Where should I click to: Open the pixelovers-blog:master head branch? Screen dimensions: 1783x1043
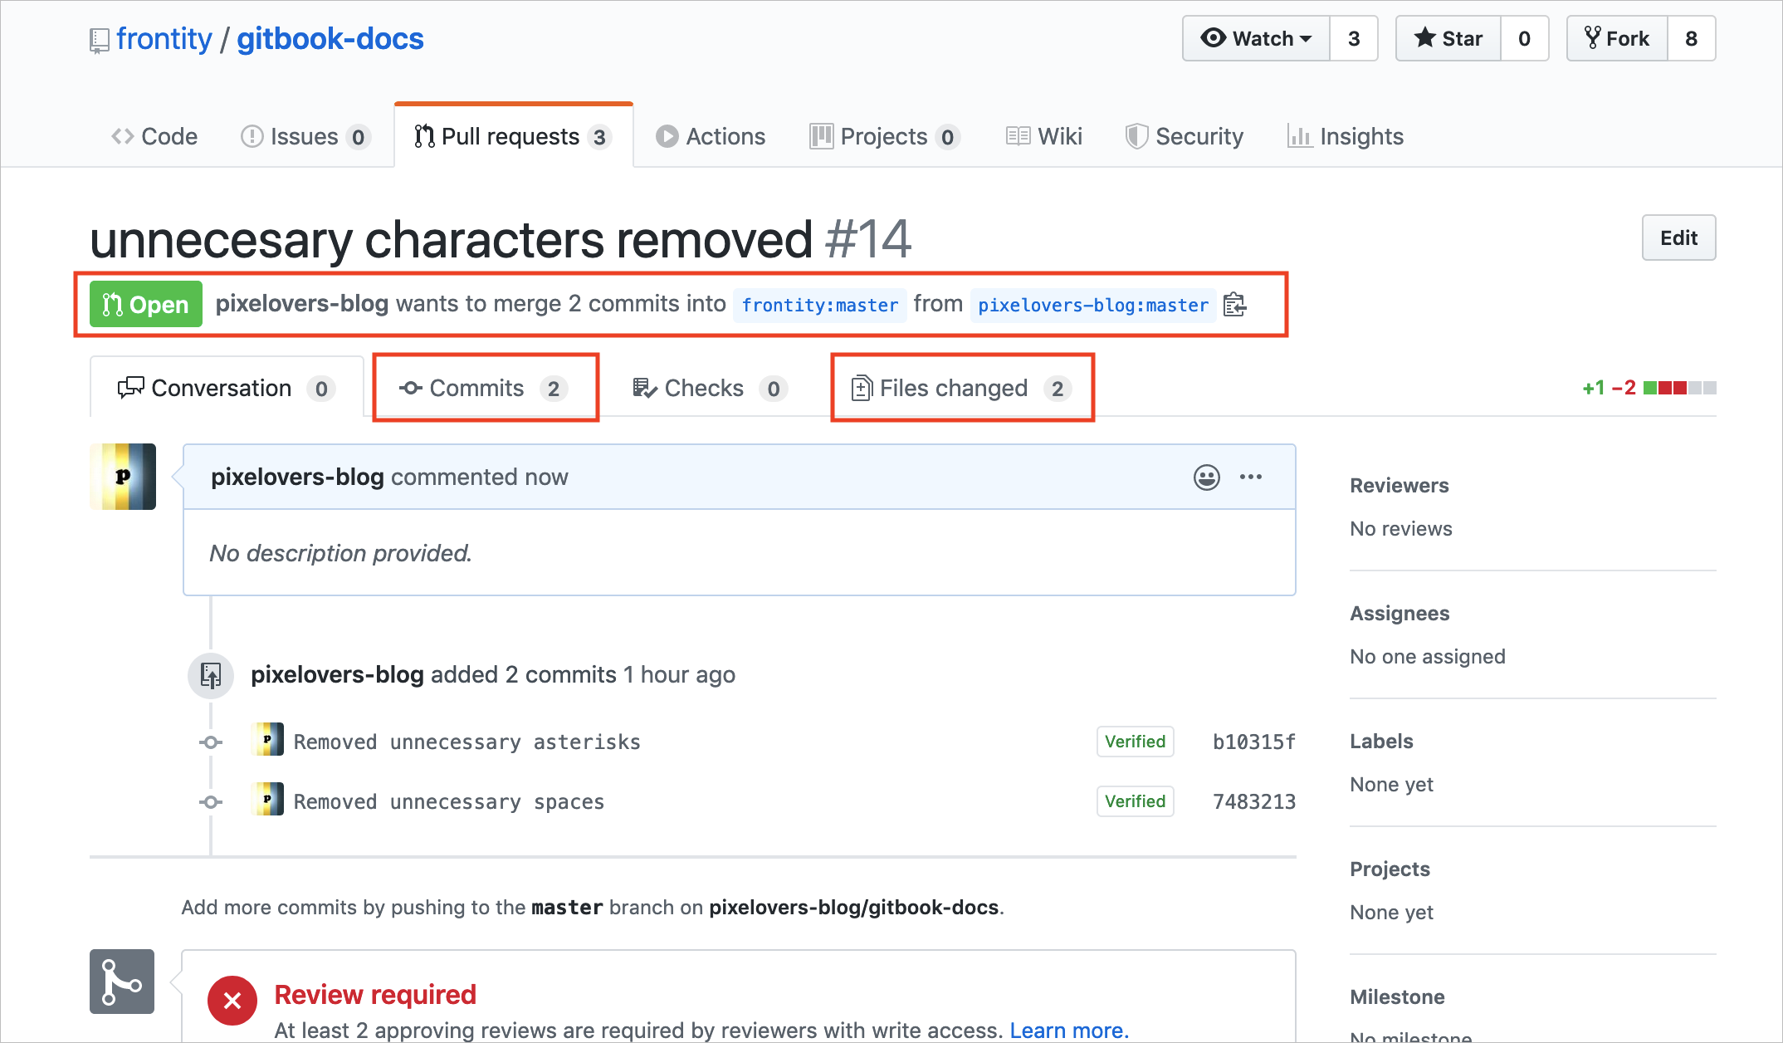[1093, 305]
